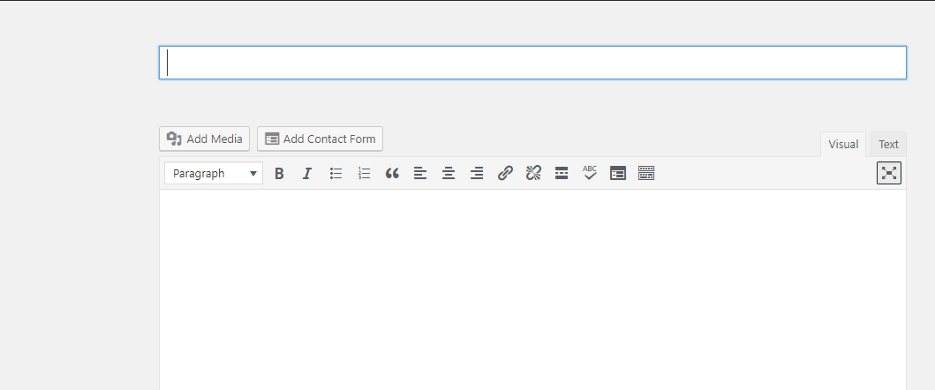Switch to the Text editor tab
Viewport: 935px width, 390px height.
pyautogui.click(x=888, y=145)
